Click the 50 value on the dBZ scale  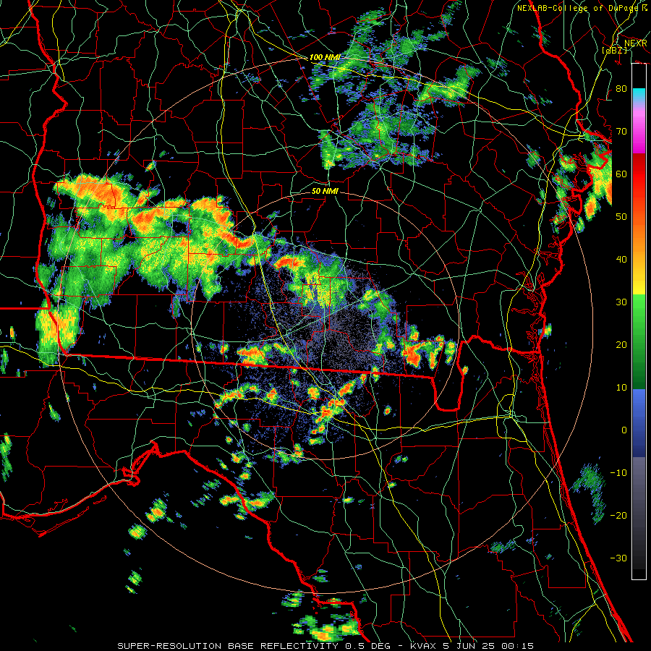point(621,217)
